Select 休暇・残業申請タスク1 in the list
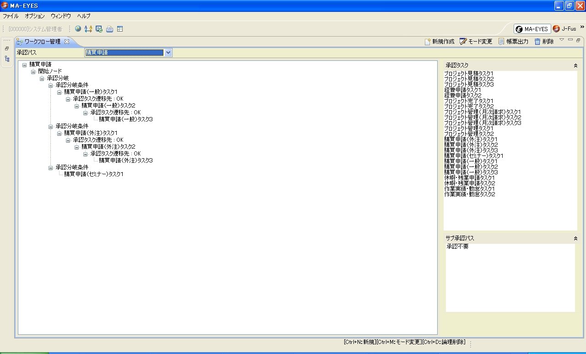The width and height of the screenshot is (586, 354). click(470, 178)
